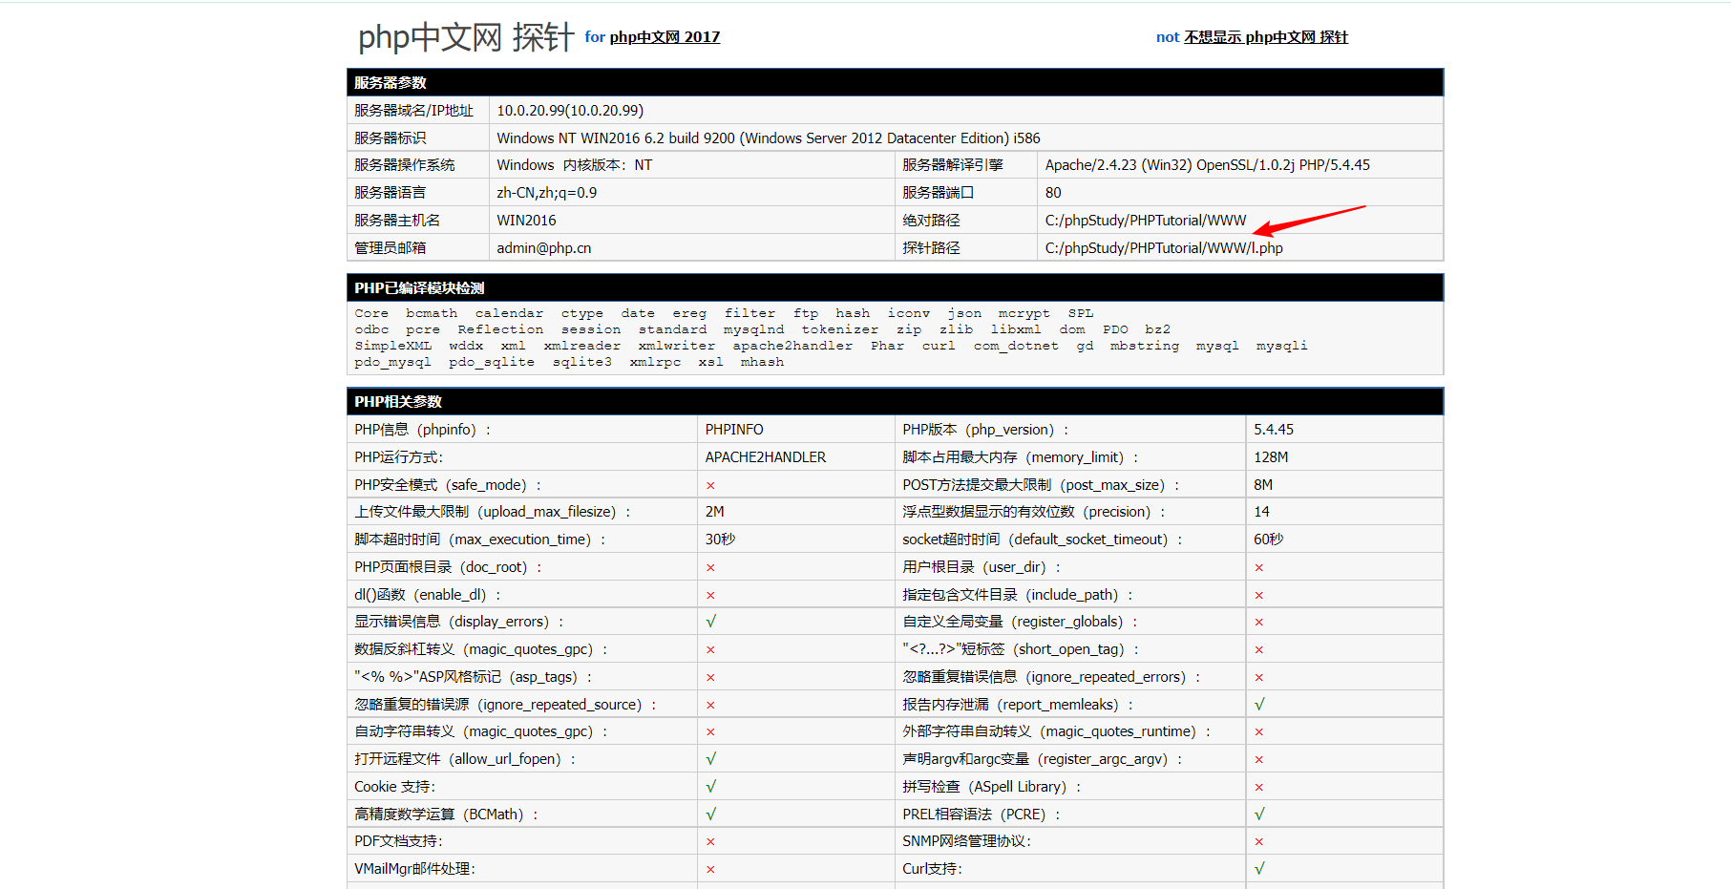Click the PDF文档支持 red cross status
Viewport: 1731px width, 889px height.
pos(710,841)
